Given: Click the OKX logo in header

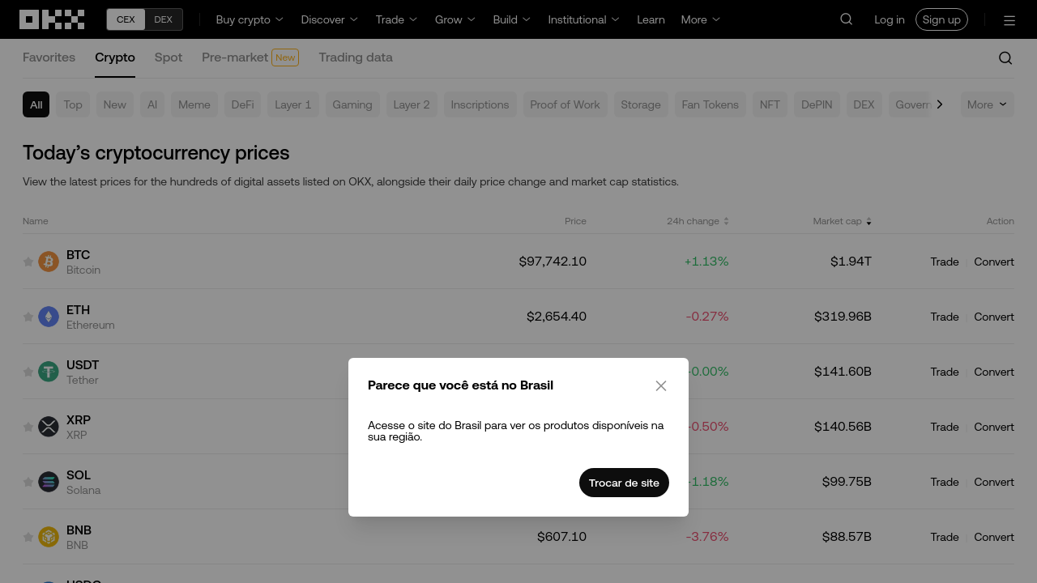Looking at the screenshot, I should [x=52, y=19].
